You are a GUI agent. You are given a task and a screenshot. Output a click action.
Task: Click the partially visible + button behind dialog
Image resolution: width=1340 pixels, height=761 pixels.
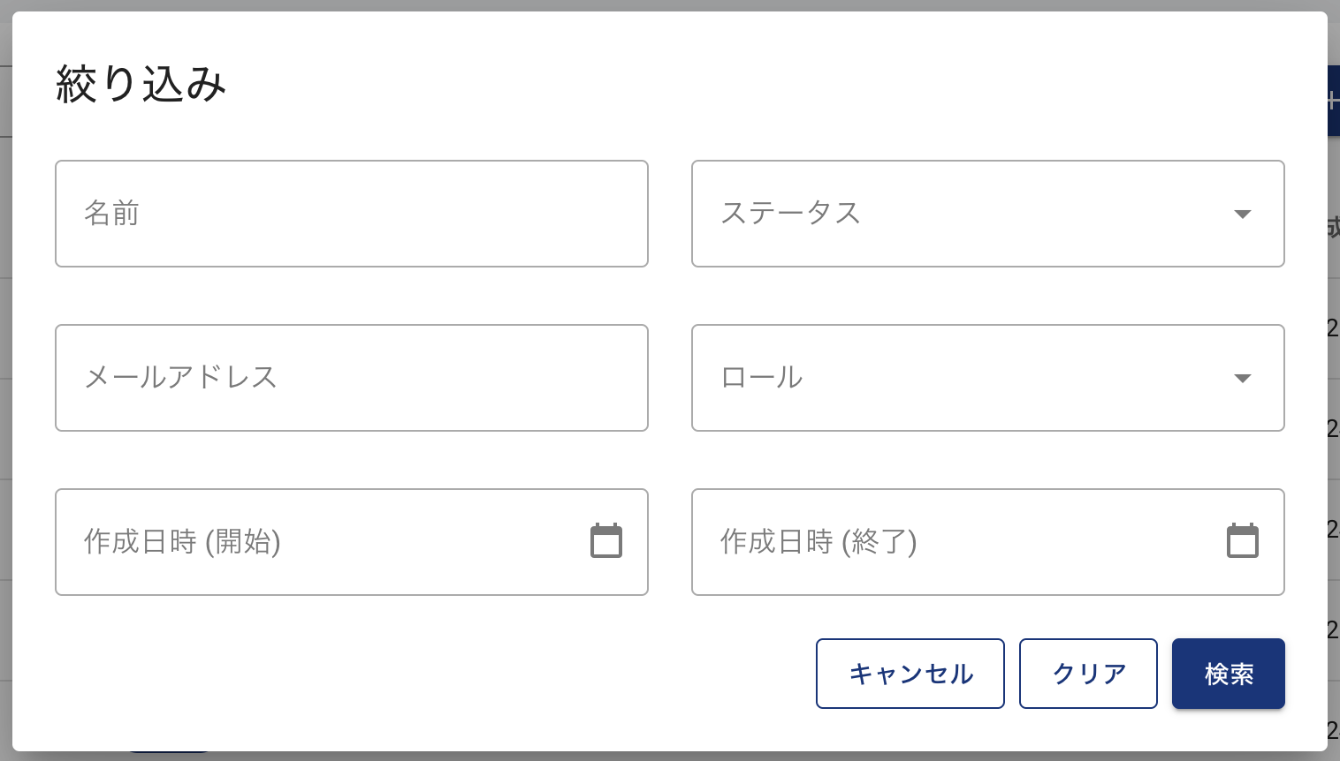point(1332,101)
